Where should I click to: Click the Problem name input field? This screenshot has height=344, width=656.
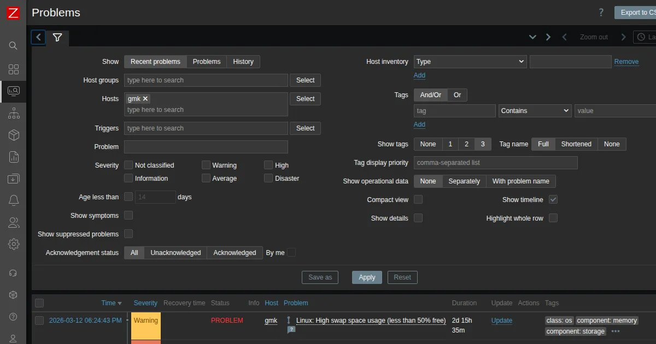pos(206,147)
